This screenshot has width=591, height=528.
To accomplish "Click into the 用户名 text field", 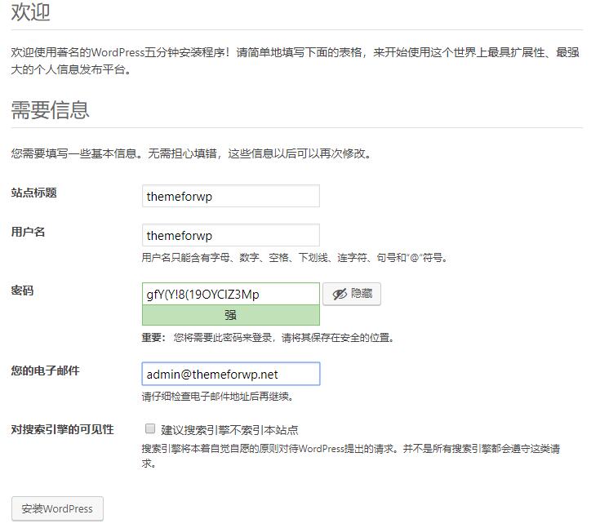I will point(230,235).
